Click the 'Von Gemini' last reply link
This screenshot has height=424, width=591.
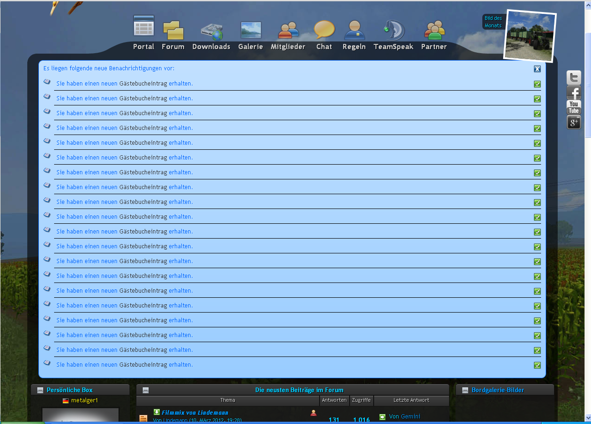[405, 417]
